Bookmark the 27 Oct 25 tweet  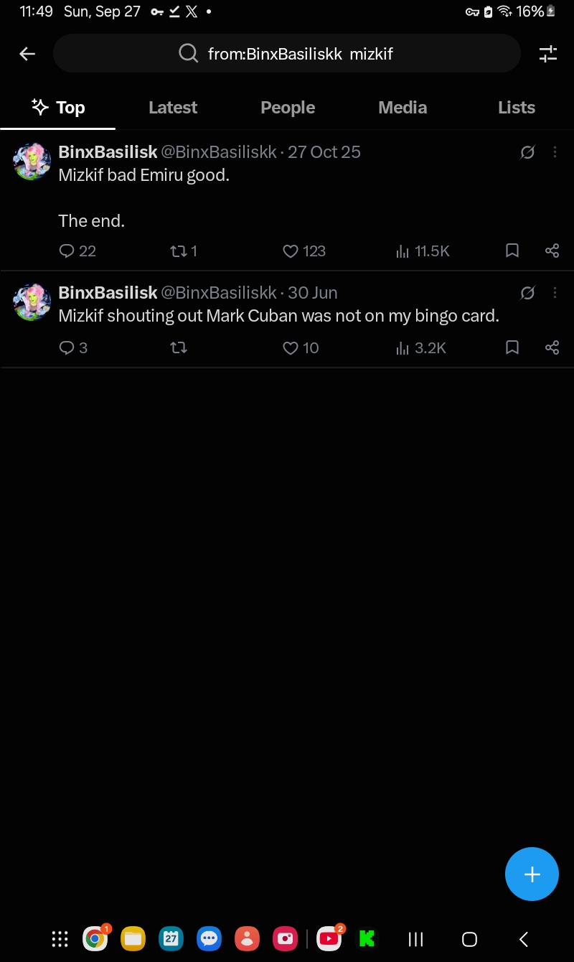pyautogui.click(x=512, y=251)
